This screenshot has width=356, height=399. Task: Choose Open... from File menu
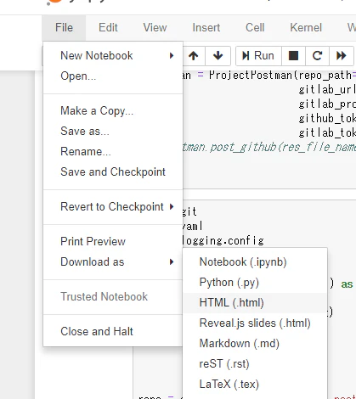[113, 76]
